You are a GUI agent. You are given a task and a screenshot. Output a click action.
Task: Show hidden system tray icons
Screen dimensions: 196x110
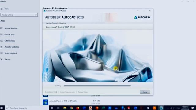tap(168, 108)
